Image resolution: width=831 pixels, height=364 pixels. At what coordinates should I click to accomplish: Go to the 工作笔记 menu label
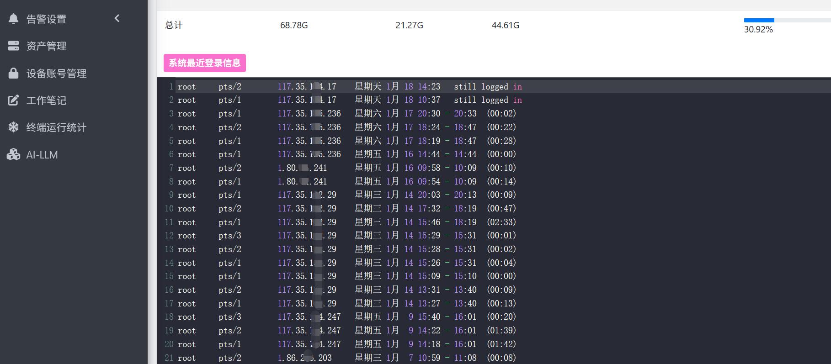(46, 100)
